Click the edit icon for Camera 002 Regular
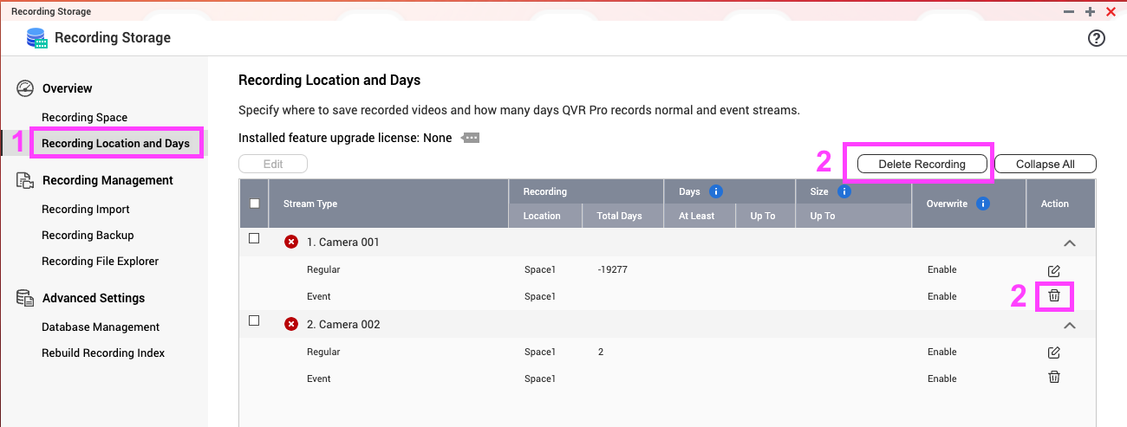Image resolution: width=1127 pixels, height=427 pixels. [x=1054, y=353]
